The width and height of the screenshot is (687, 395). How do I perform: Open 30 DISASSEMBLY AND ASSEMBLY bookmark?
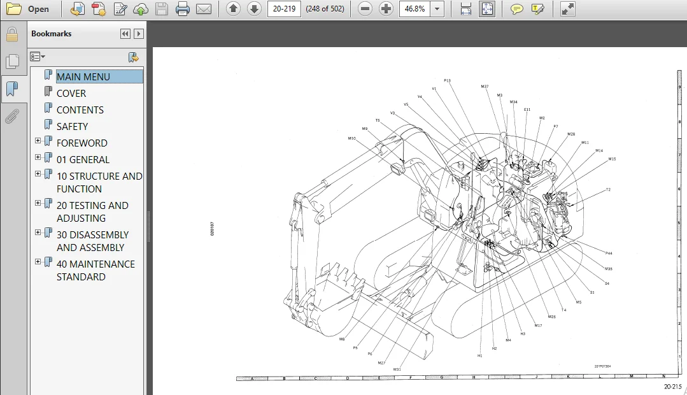(92, 241)
